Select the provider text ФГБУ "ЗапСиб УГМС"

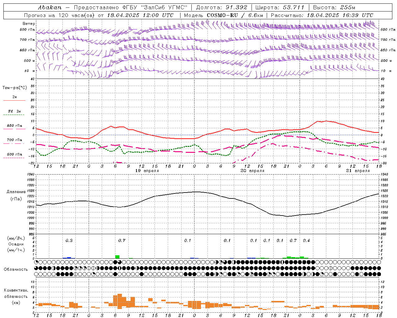click(155, 7)
